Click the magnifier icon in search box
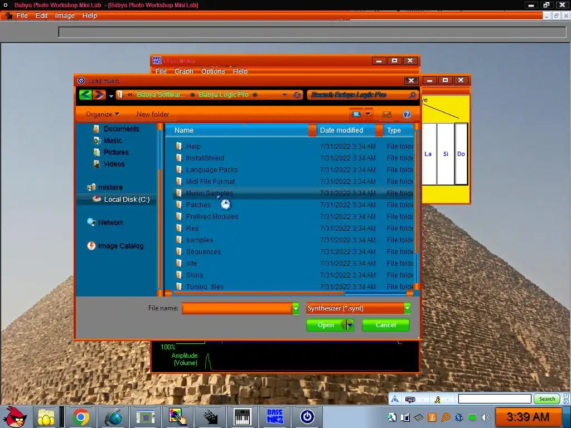Screen dimensions: 571x428 (412, 95)
